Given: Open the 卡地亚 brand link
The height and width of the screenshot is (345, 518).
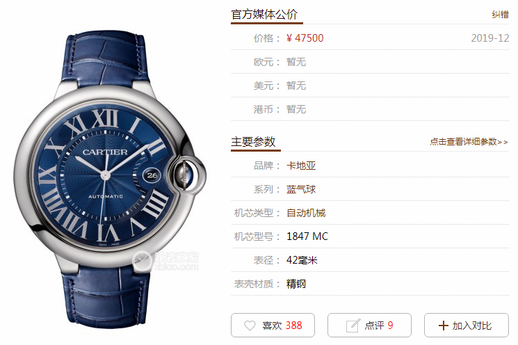Looking at the screenshot, I should 301,166.
